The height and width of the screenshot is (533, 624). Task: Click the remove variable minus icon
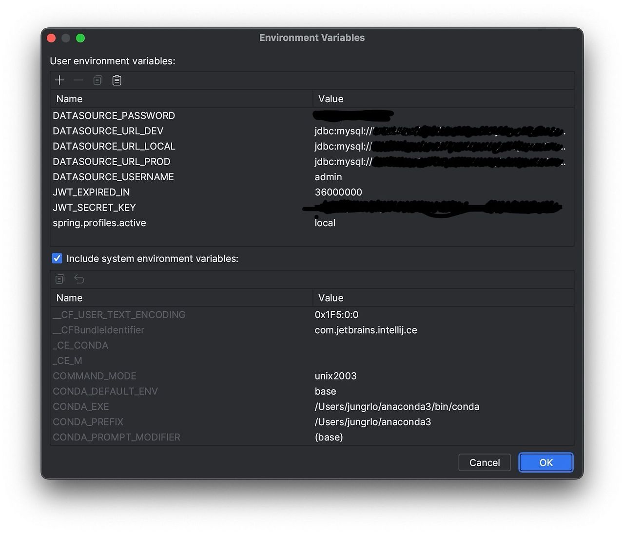pyautogui.click(x=78, y=80)
